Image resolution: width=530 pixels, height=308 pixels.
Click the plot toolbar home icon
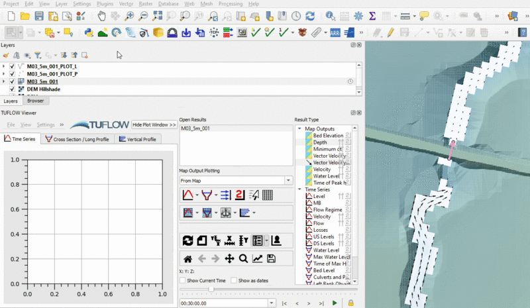tap(187, 258)
